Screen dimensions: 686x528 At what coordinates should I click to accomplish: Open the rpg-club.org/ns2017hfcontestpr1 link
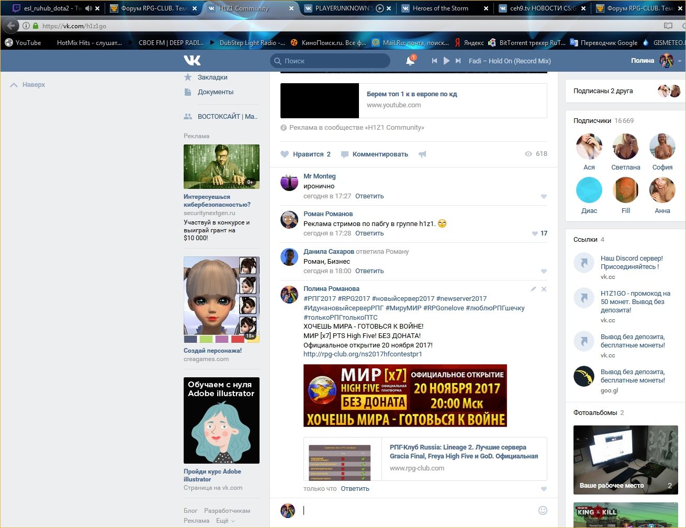(x=363, y=354)
